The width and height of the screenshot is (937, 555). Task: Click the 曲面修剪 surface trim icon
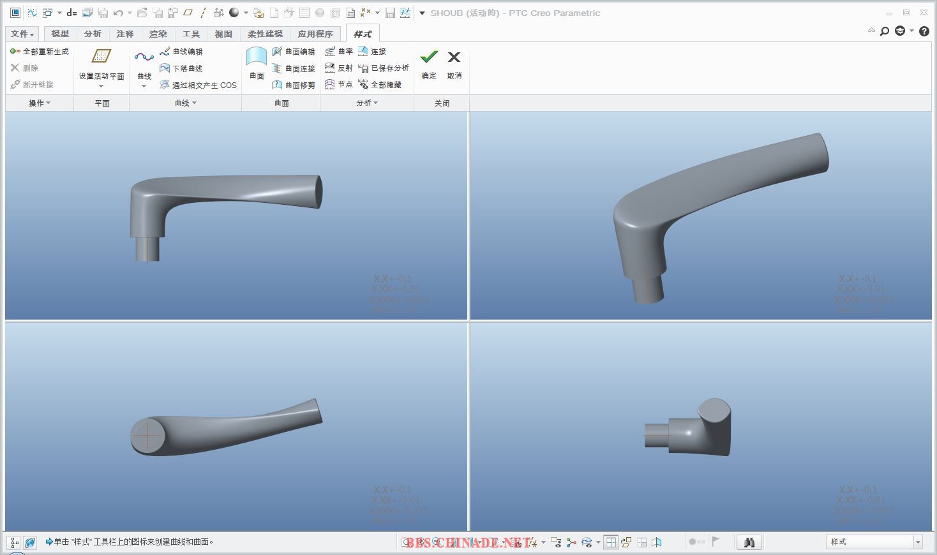pos(277,85)
